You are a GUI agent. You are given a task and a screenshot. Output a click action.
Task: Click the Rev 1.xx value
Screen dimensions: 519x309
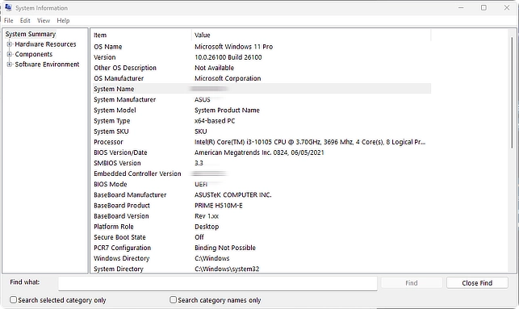(207, 216)
